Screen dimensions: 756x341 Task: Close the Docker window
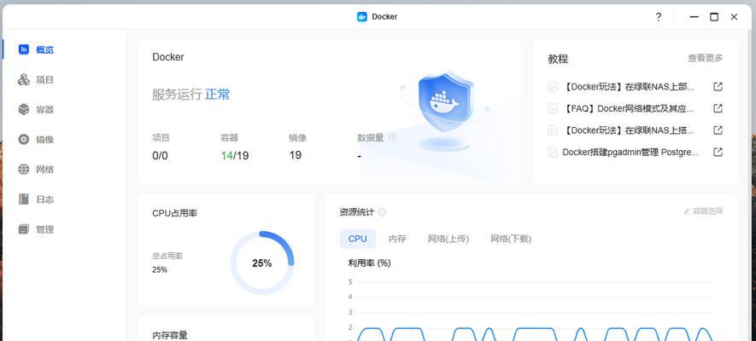pyautogui.click(x=735, y=17)
